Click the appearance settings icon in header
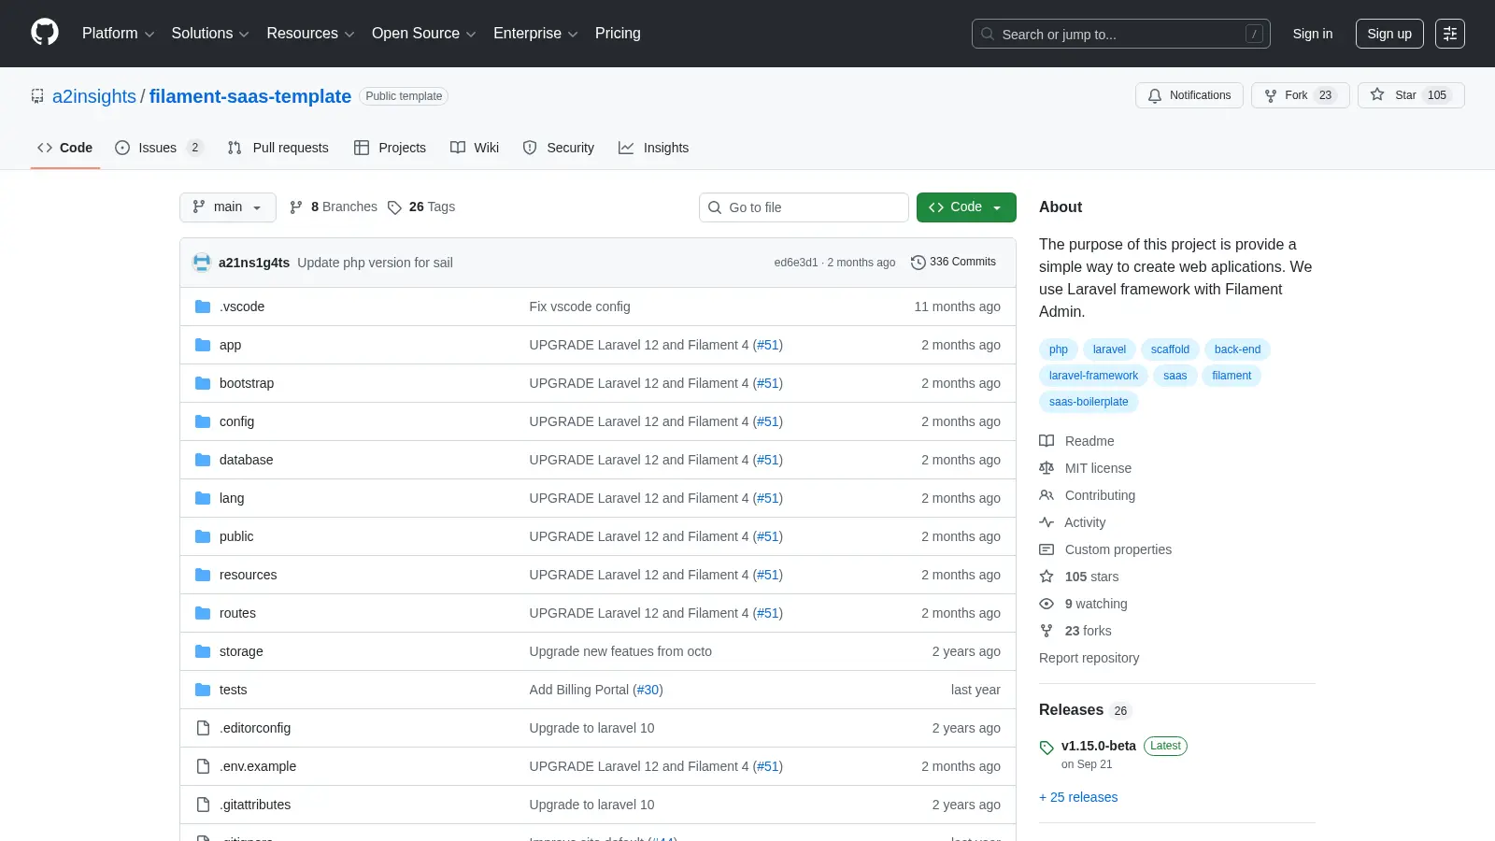 click(1450, 34)
